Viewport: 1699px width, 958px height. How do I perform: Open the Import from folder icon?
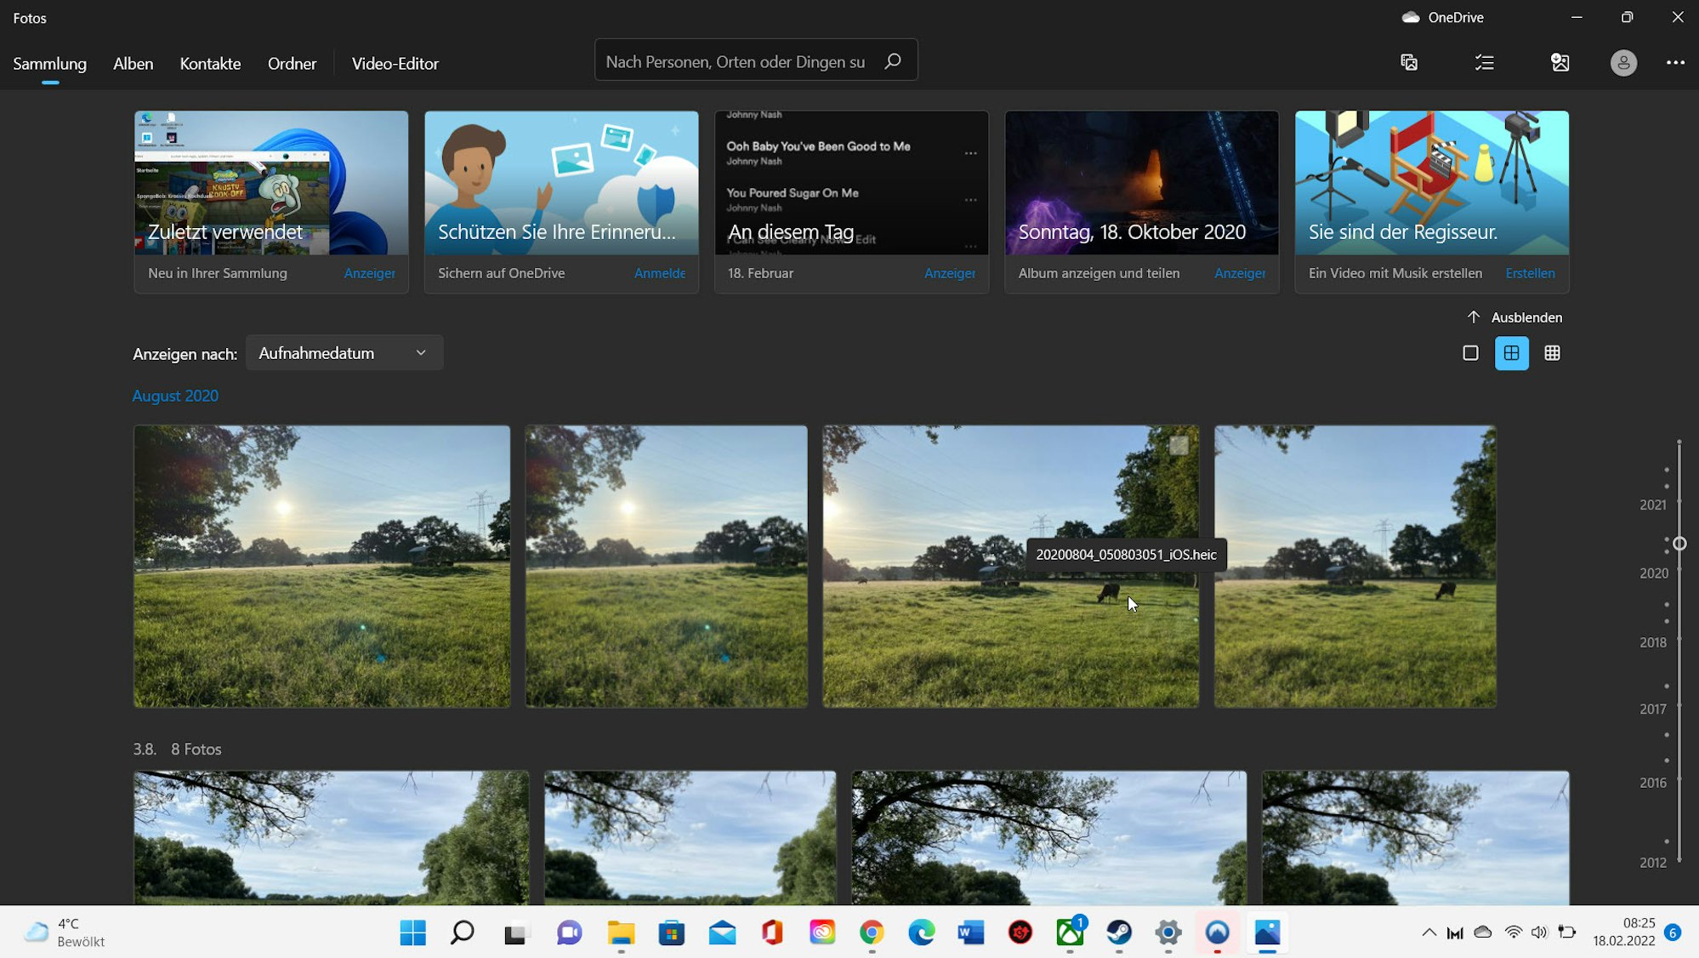1560,62
